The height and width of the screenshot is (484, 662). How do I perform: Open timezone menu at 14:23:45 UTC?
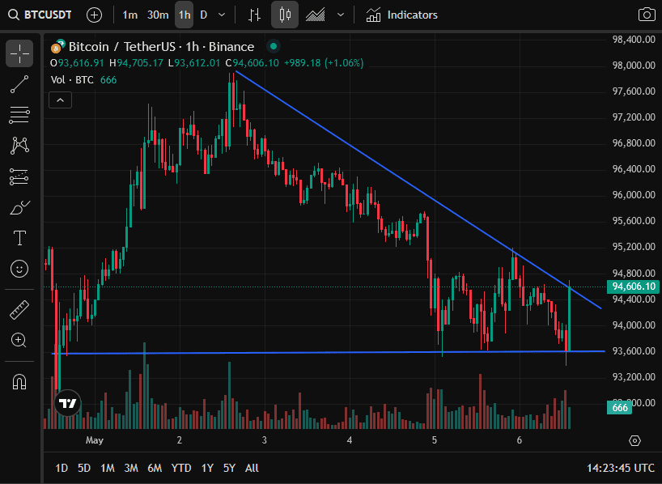click(x=621, y=468)
